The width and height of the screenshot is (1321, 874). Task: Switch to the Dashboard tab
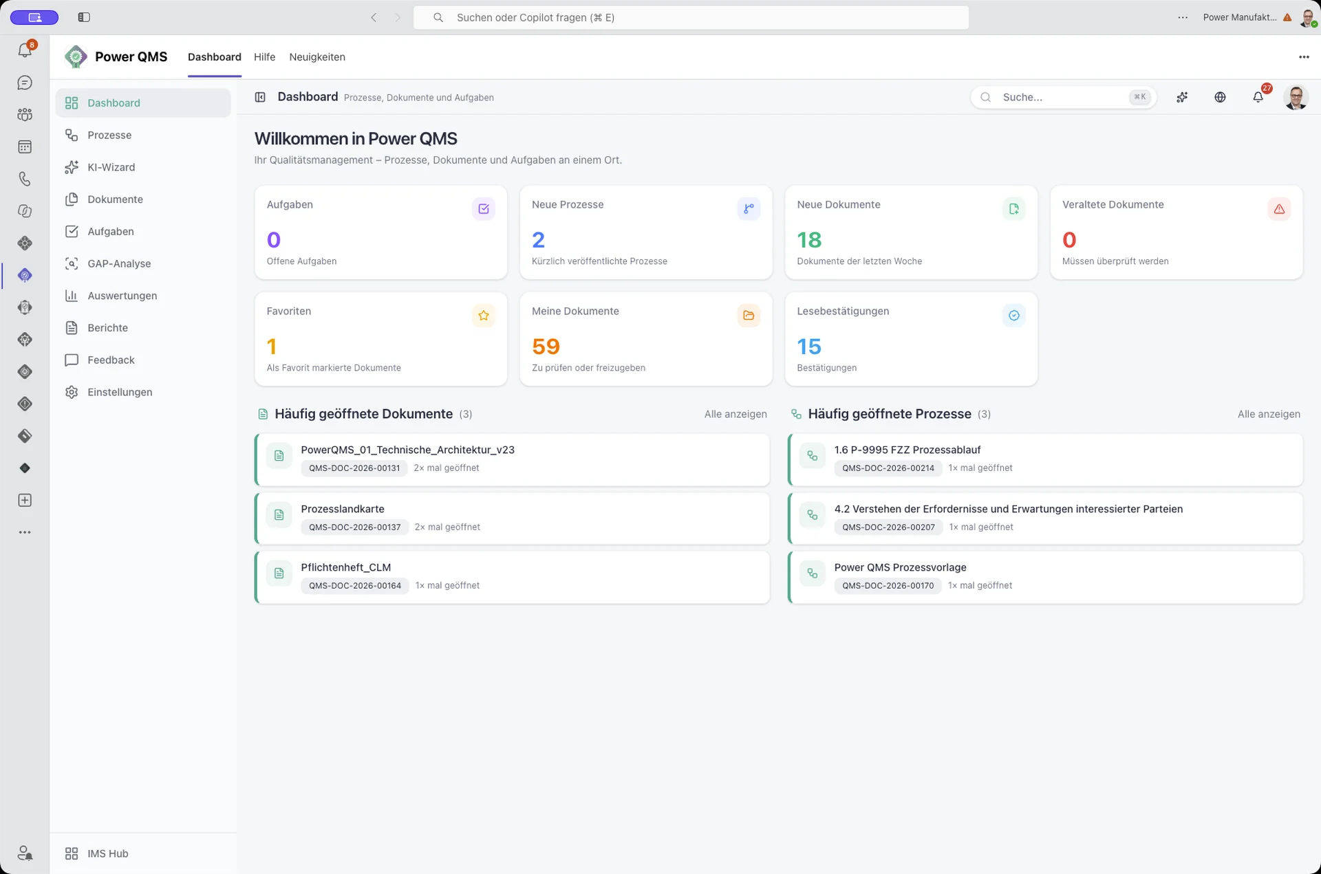point(215,57)
